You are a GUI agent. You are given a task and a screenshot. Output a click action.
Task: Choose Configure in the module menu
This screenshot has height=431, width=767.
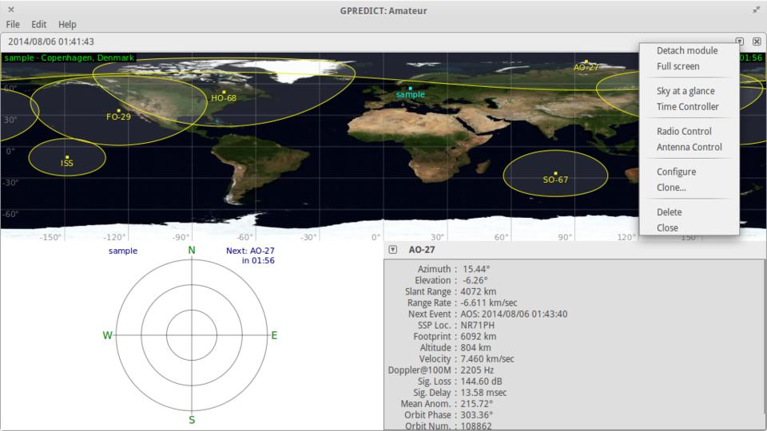[676, 172]
